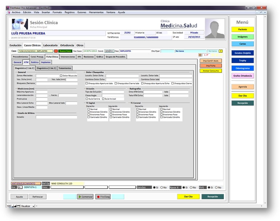Screen dimensions: 280x221
Task: Open the Estadio field under Estadío de Wilkies
Action: [56, 117]
